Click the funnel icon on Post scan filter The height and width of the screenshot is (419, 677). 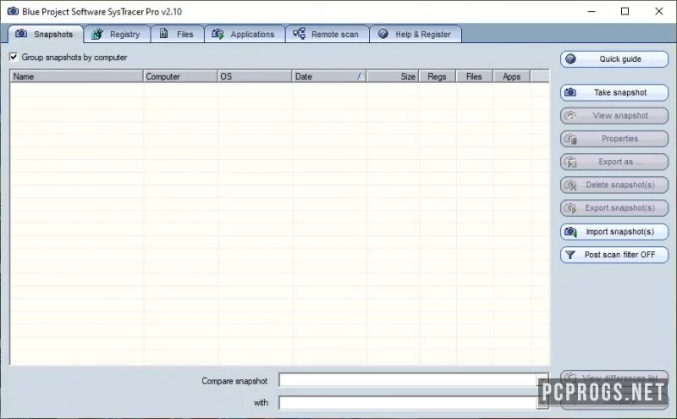(570, 255)
